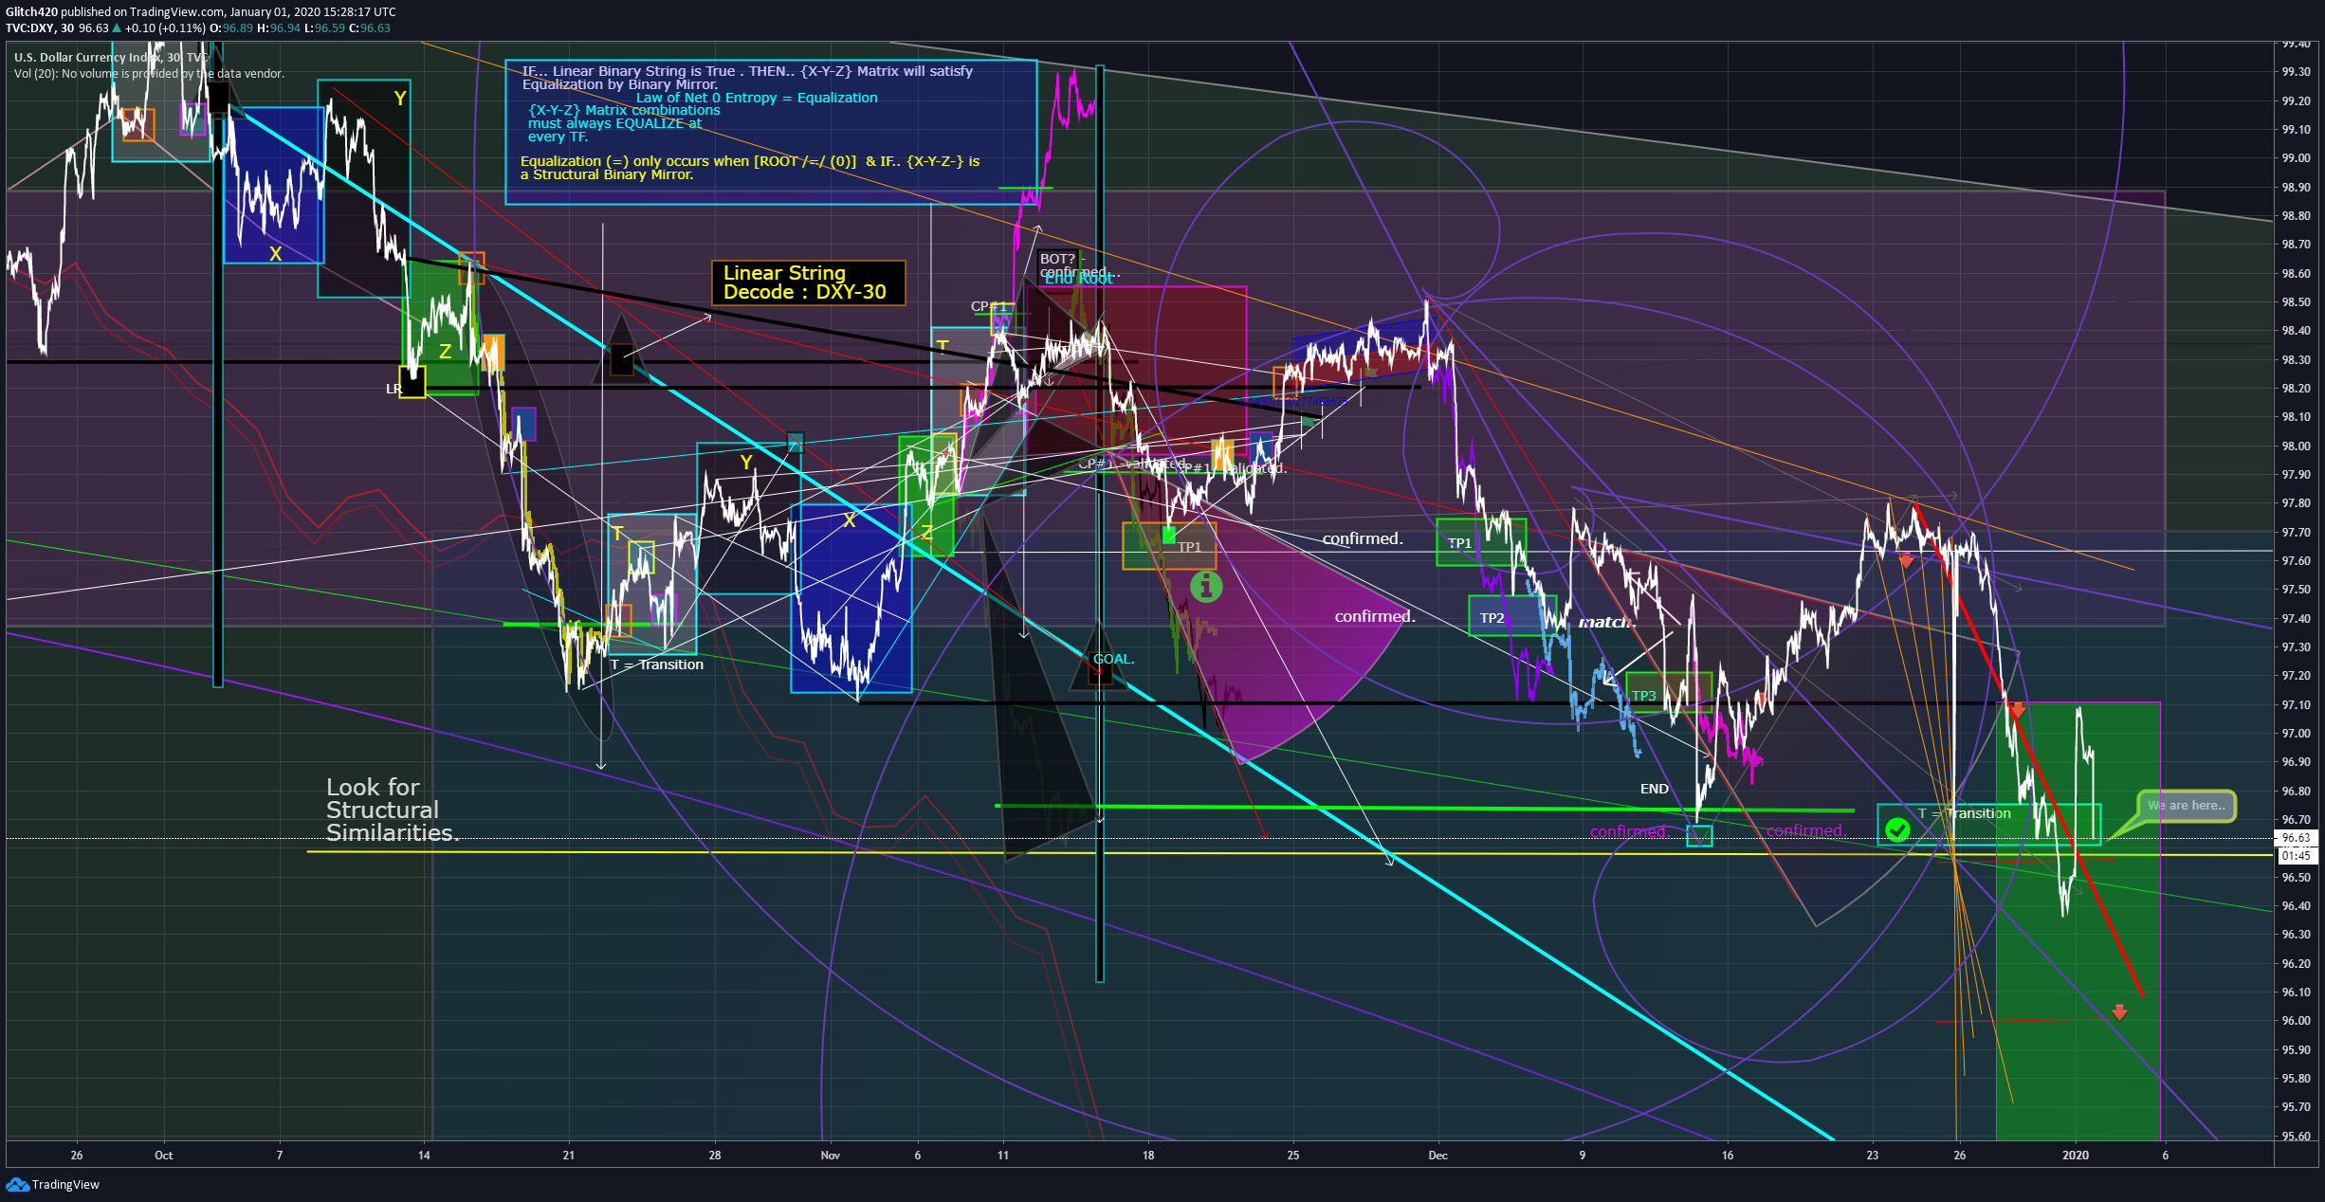Screen dimensions: 2325x1202
Task: Click the 'TradingView' text beside the logo
Action: coord(65,1184)
